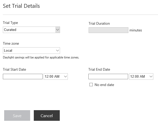Click the Time zone chevron arrow
158x126 pixels.
[57, 50]
